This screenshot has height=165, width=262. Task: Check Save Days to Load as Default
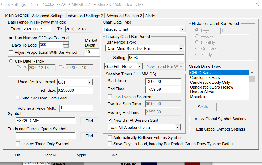tap(110, 144)
